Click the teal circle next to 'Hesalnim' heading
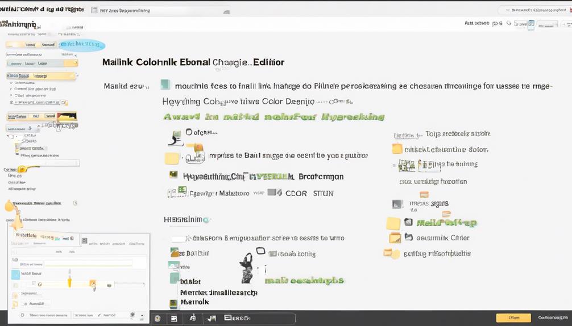The height and width of the screenshot is (326, 572). click(x=206, y=219)
